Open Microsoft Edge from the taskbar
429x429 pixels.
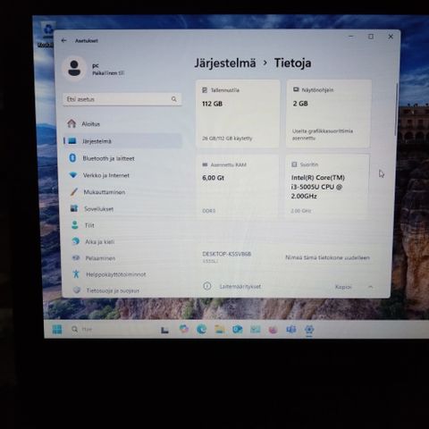pos(201,329)
